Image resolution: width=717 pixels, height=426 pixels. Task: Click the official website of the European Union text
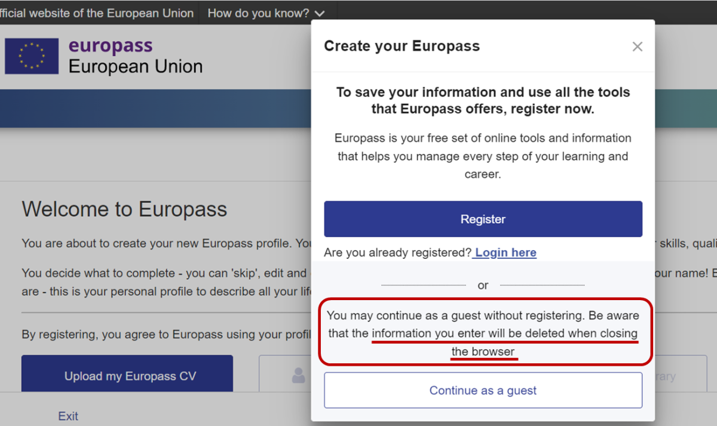coord(97,13)
